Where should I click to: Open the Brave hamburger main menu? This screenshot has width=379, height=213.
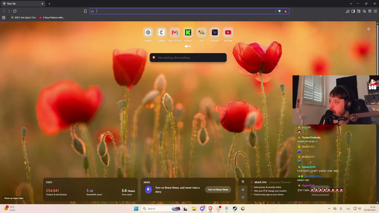(x=375, y=11)
